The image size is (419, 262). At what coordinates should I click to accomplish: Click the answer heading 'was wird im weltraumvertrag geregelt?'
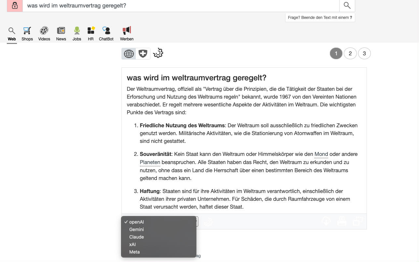pyautogui.click(x=197, y=78)
